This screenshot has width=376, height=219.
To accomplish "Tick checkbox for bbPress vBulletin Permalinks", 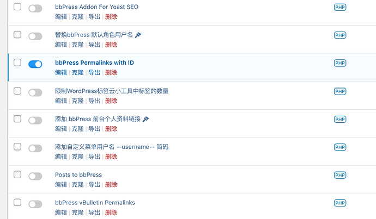I will [17, 202].
